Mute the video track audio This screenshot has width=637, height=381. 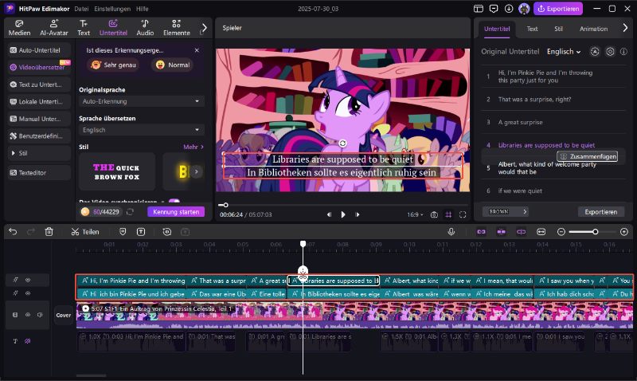click(x=40, y=315)
